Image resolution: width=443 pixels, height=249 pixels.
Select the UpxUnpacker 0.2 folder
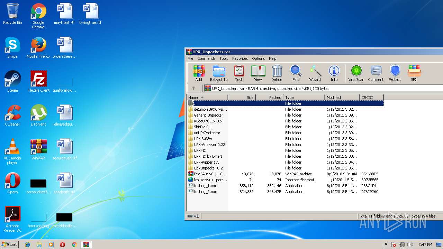[x=285, y=168]
